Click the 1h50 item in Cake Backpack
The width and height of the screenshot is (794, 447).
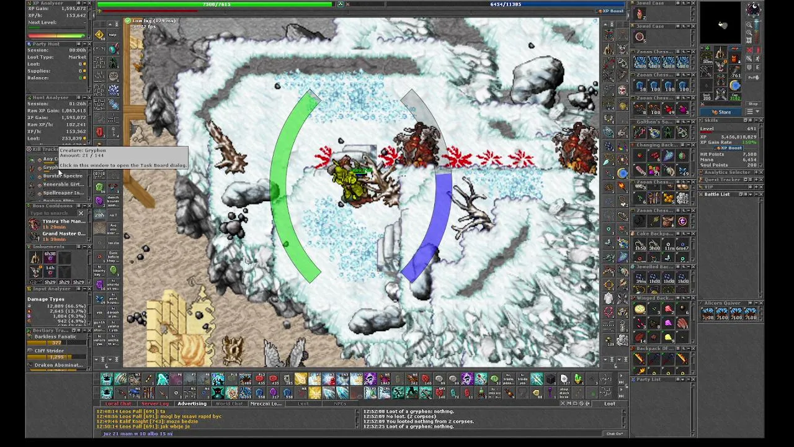(640, 245)
